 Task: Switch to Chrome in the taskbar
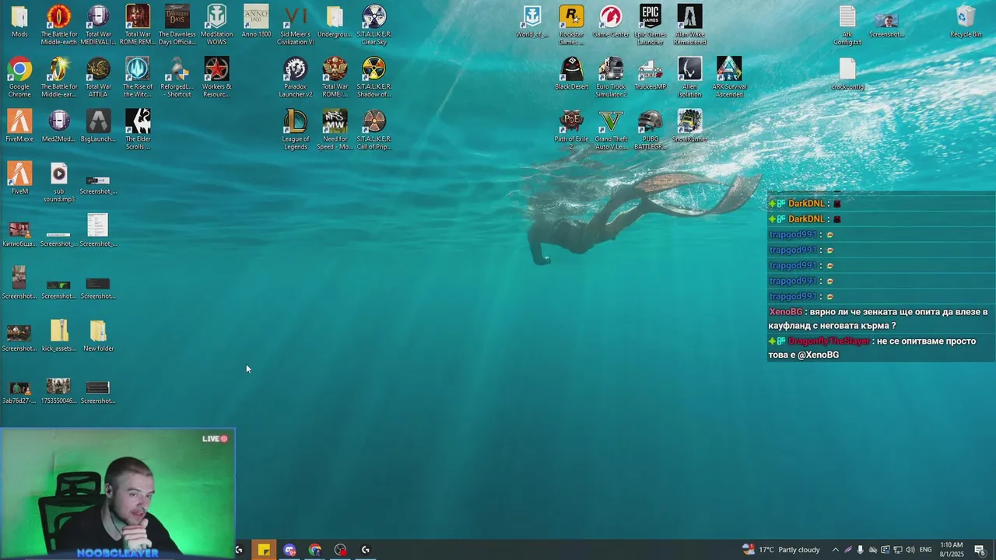pos(314,550)
